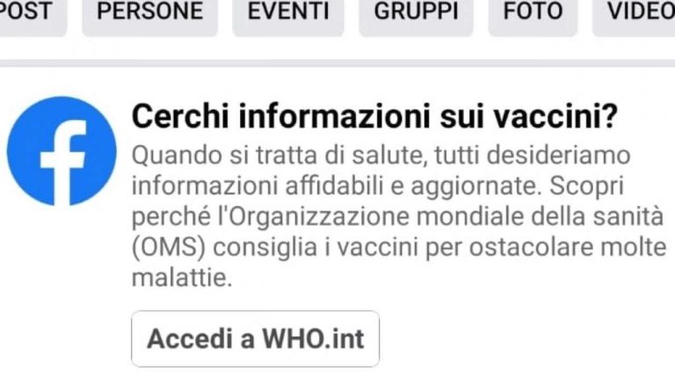The image size is (675, 380).
Task: Click the Organizzazione mondiale della sanità text
Action: [446, 216]
